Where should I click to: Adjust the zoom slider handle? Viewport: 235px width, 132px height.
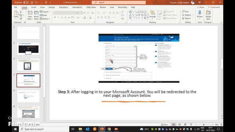point(203,125)
